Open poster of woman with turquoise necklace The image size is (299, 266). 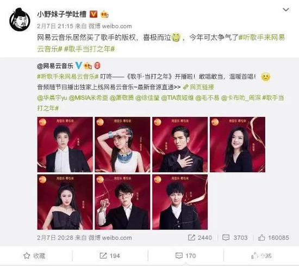[122, 145]
